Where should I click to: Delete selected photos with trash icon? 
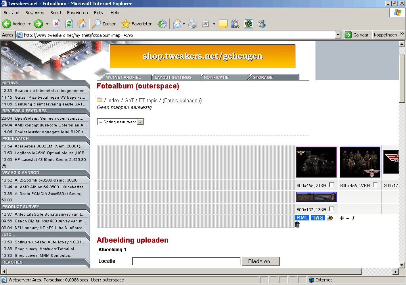[297, 225]
